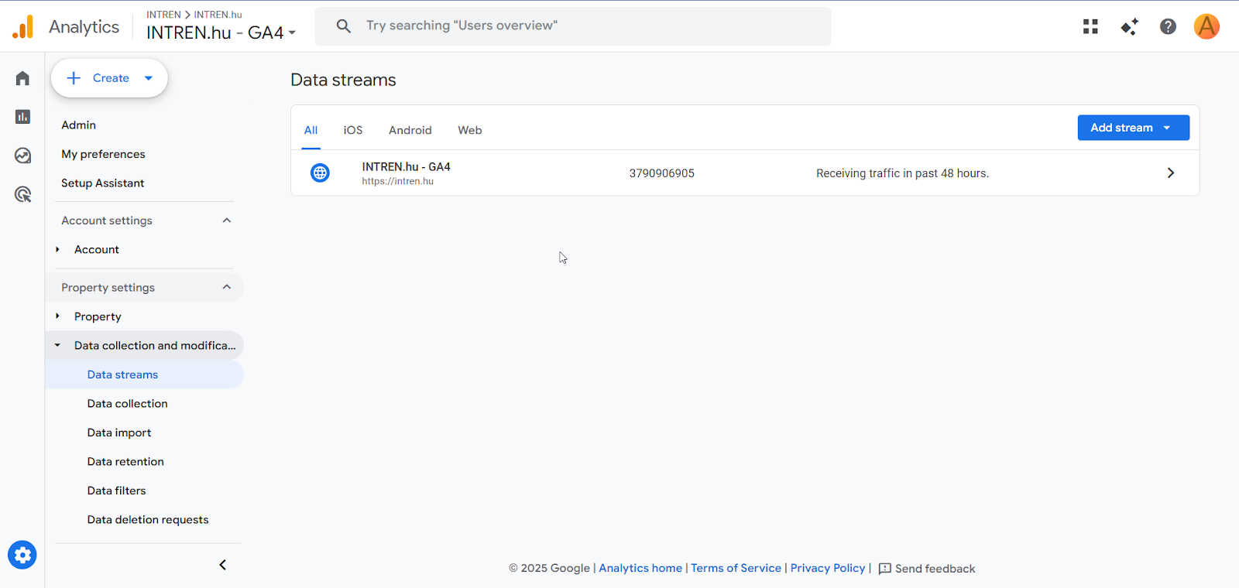The image size is (1239, 588).
Task: Click the Send feedback icon
Action: click(x=885, y=569)
